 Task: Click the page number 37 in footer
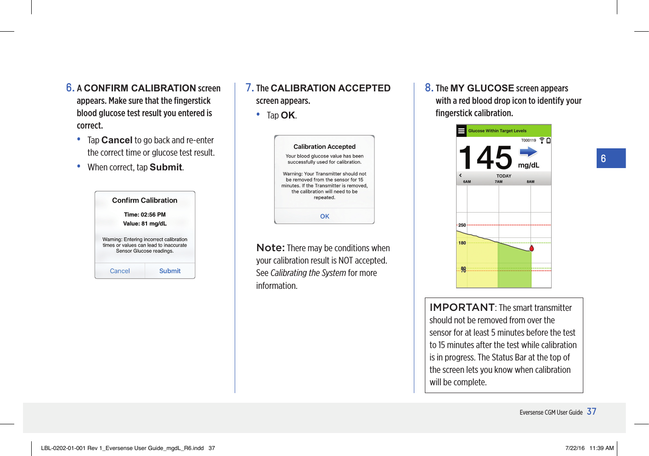coord(592,411)
